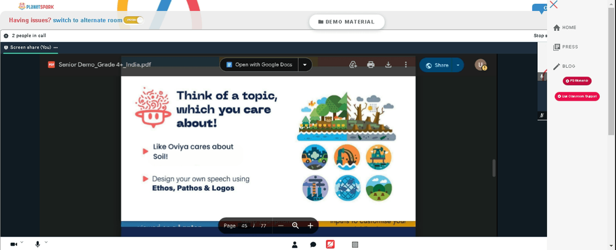Click the DEMO MATERIAL button
The height and width of the screenshot is (250, 616).
tap(347, 22)
